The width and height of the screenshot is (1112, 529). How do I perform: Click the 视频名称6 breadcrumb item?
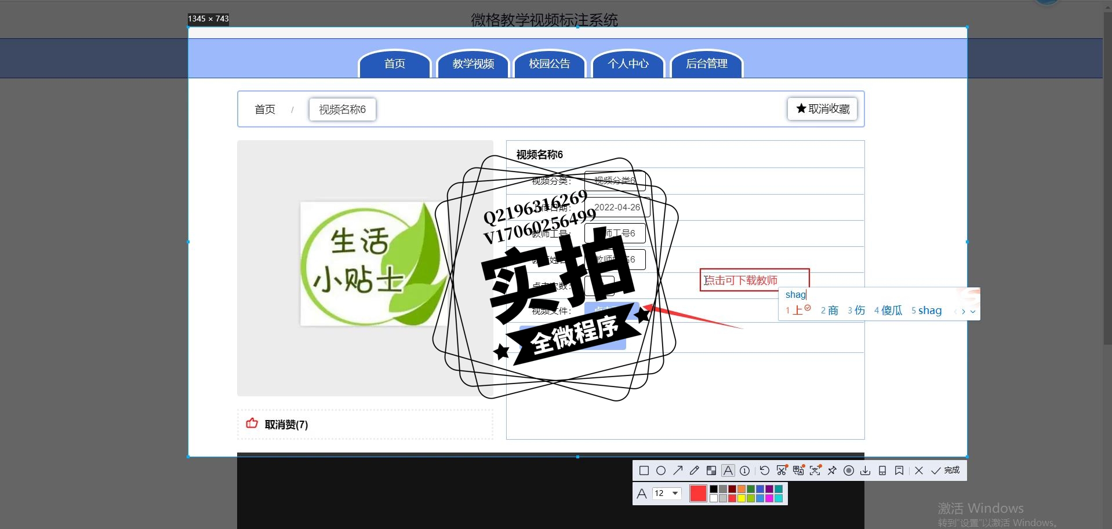(343, 109)
